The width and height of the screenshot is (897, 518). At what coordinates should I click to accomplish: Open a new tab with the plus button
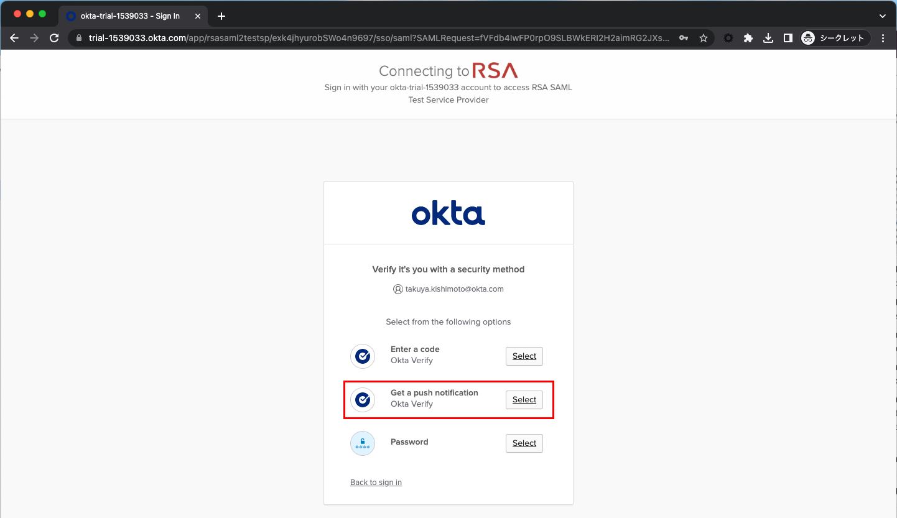click(x=221, y=16)
